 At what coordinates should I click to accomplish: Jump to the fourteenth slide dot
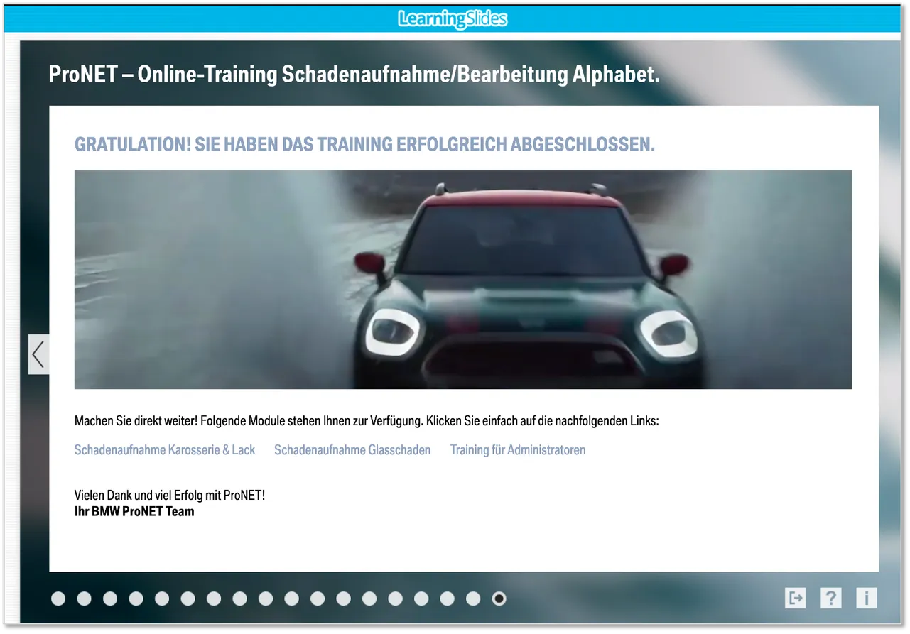pyautogui.click(x=395, y=599)
